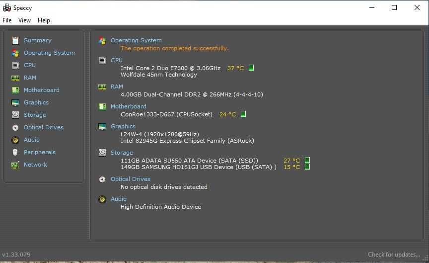Click the Motherboard heading link in summary
The image size is (429, 263).
coord(128,106)
